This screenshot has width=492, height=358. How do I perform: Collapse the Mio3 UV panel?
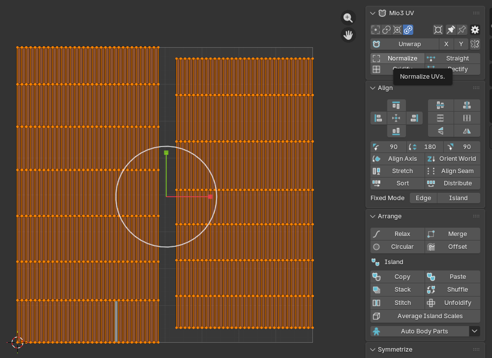click(372, 13)
